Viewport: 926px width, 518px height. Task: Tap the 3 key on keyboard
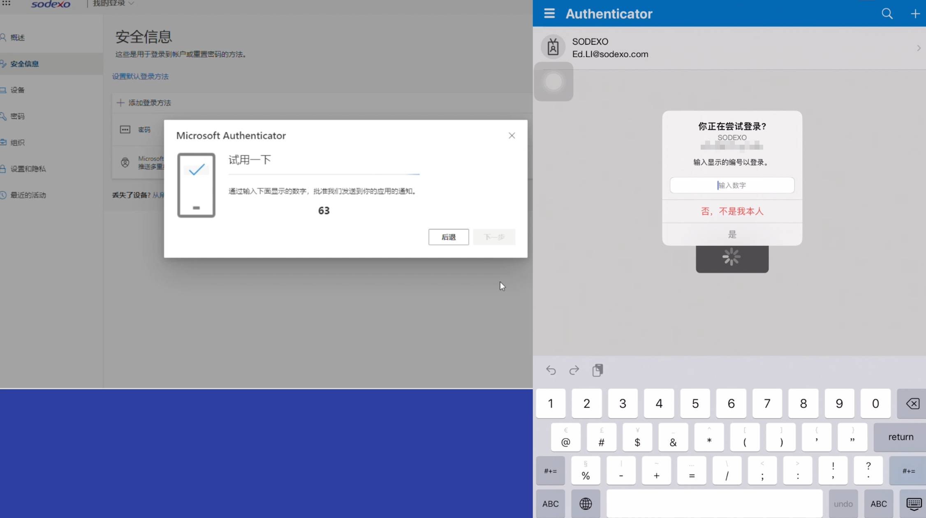point(623,403)
